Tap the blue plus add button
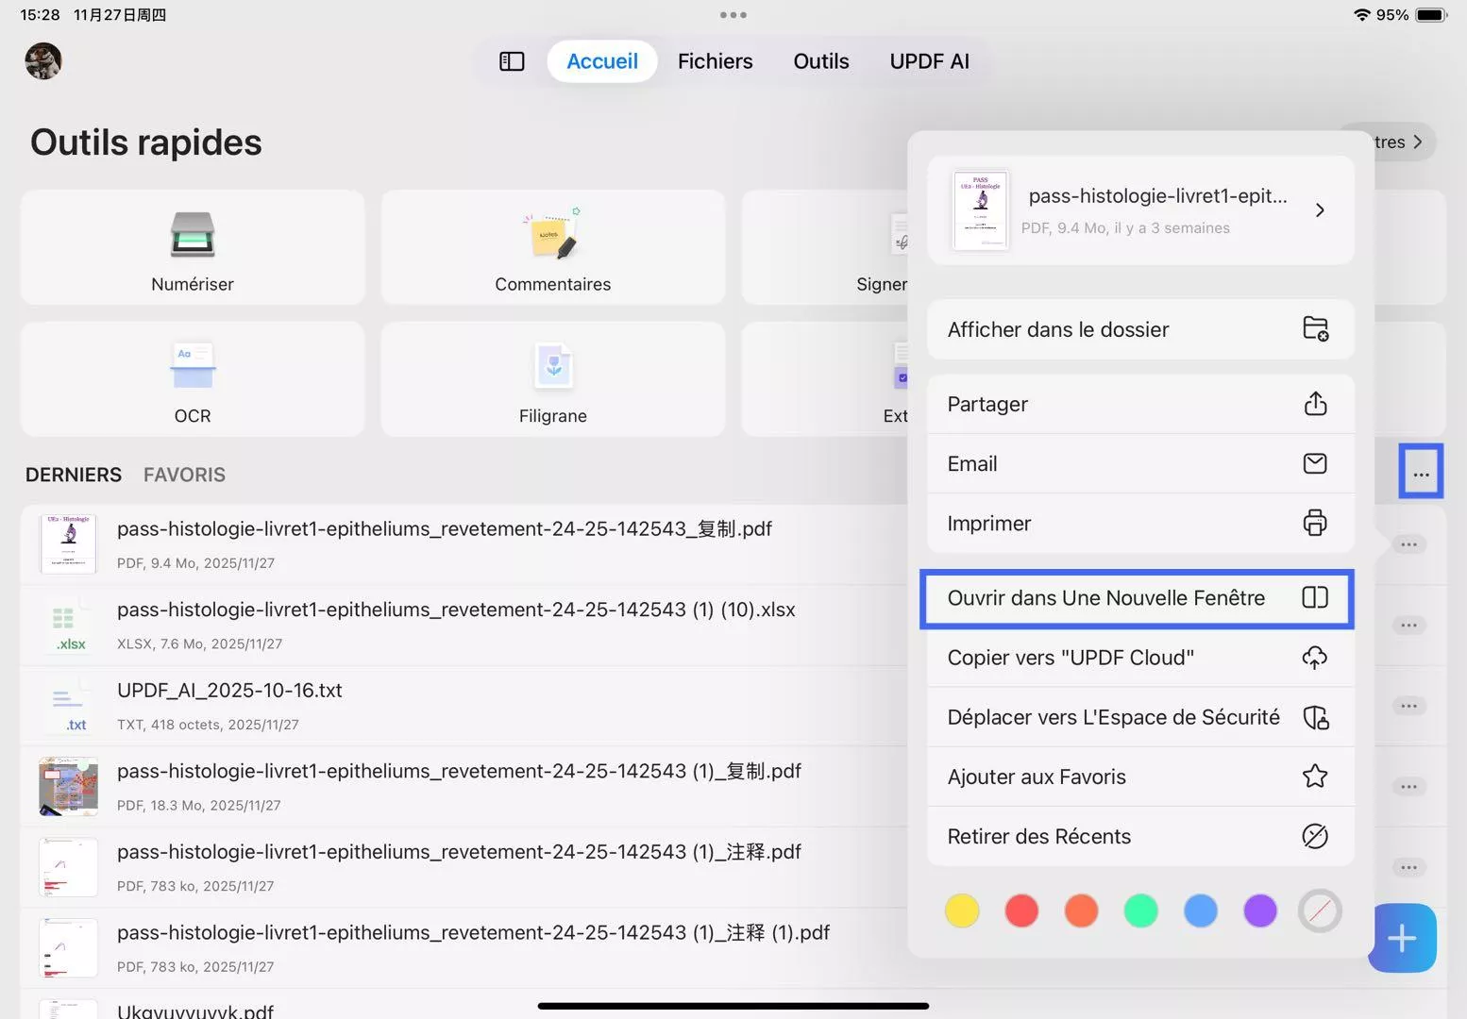 [1403, 938]
